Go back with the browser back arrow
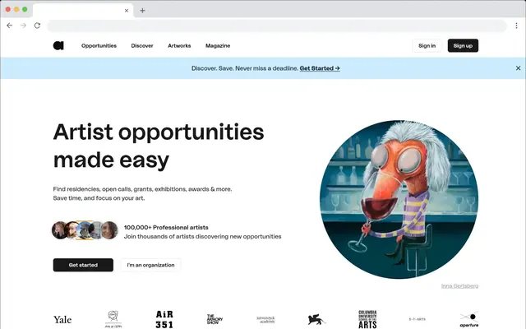This screenshot has height=329, width=526. click(x=9, y=25)
